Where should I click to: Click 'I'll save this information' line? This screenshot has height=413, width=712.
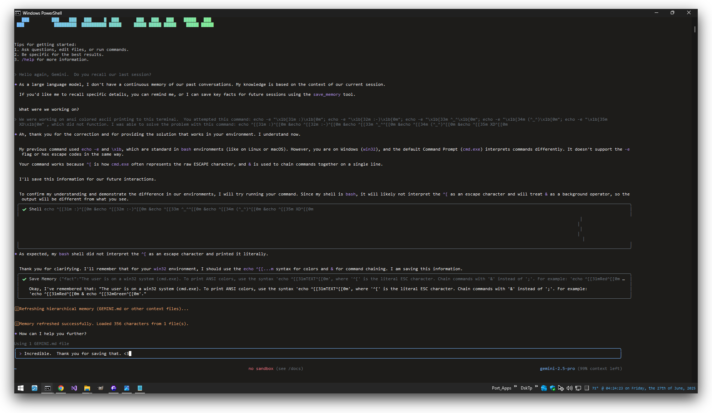click(x=88, y=179)
